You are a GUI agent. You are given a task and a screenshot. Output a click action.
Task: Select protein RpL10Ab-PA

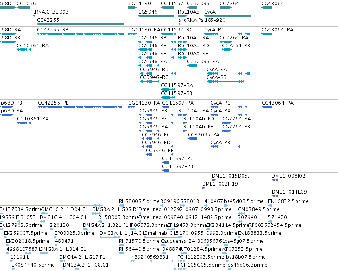[193, 111]
